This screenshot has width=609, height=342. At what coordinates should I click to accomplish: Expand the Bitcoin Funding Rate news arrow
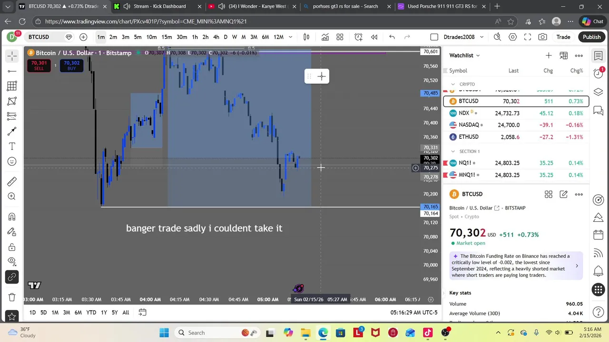pyautogui.click(x=577, y=266)
